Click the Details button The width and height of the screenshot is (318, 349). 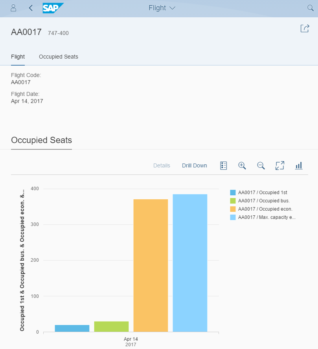pos(162,165)
